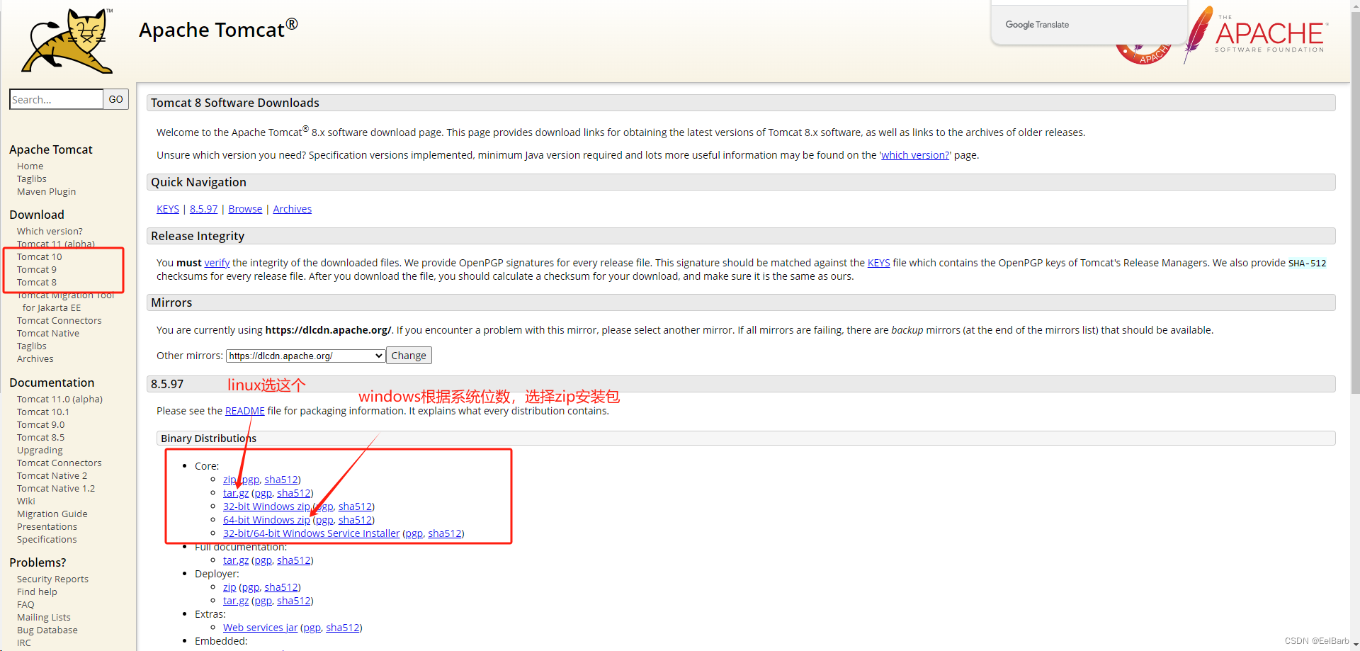Viewport: 1360px width, 651px height.
Task: Click the Apache Software Foundation feather logo
Action: click(x=1255, y=34)
